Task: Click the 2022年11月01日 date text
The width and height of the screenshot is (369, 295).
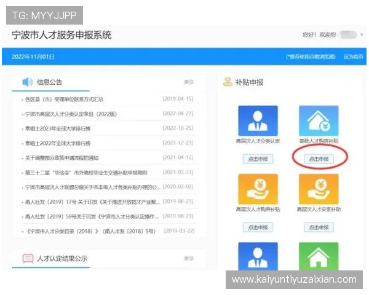Action: coord(33,57)
